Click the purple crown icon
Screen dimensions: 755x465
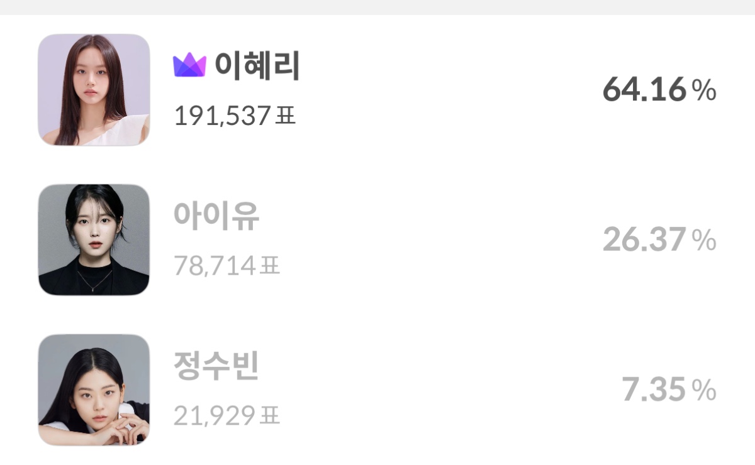[x=189, y=65]
